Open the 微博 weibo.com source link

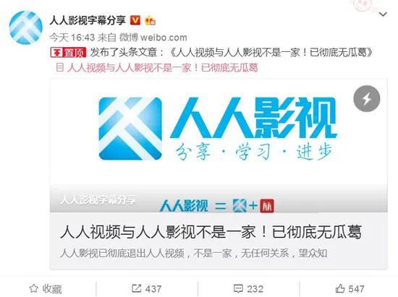pos(153,38)
